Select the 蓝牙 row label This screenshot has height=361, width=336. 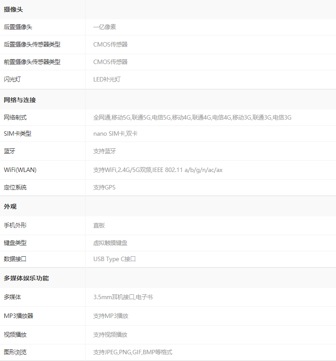click(x=9, y=151)
